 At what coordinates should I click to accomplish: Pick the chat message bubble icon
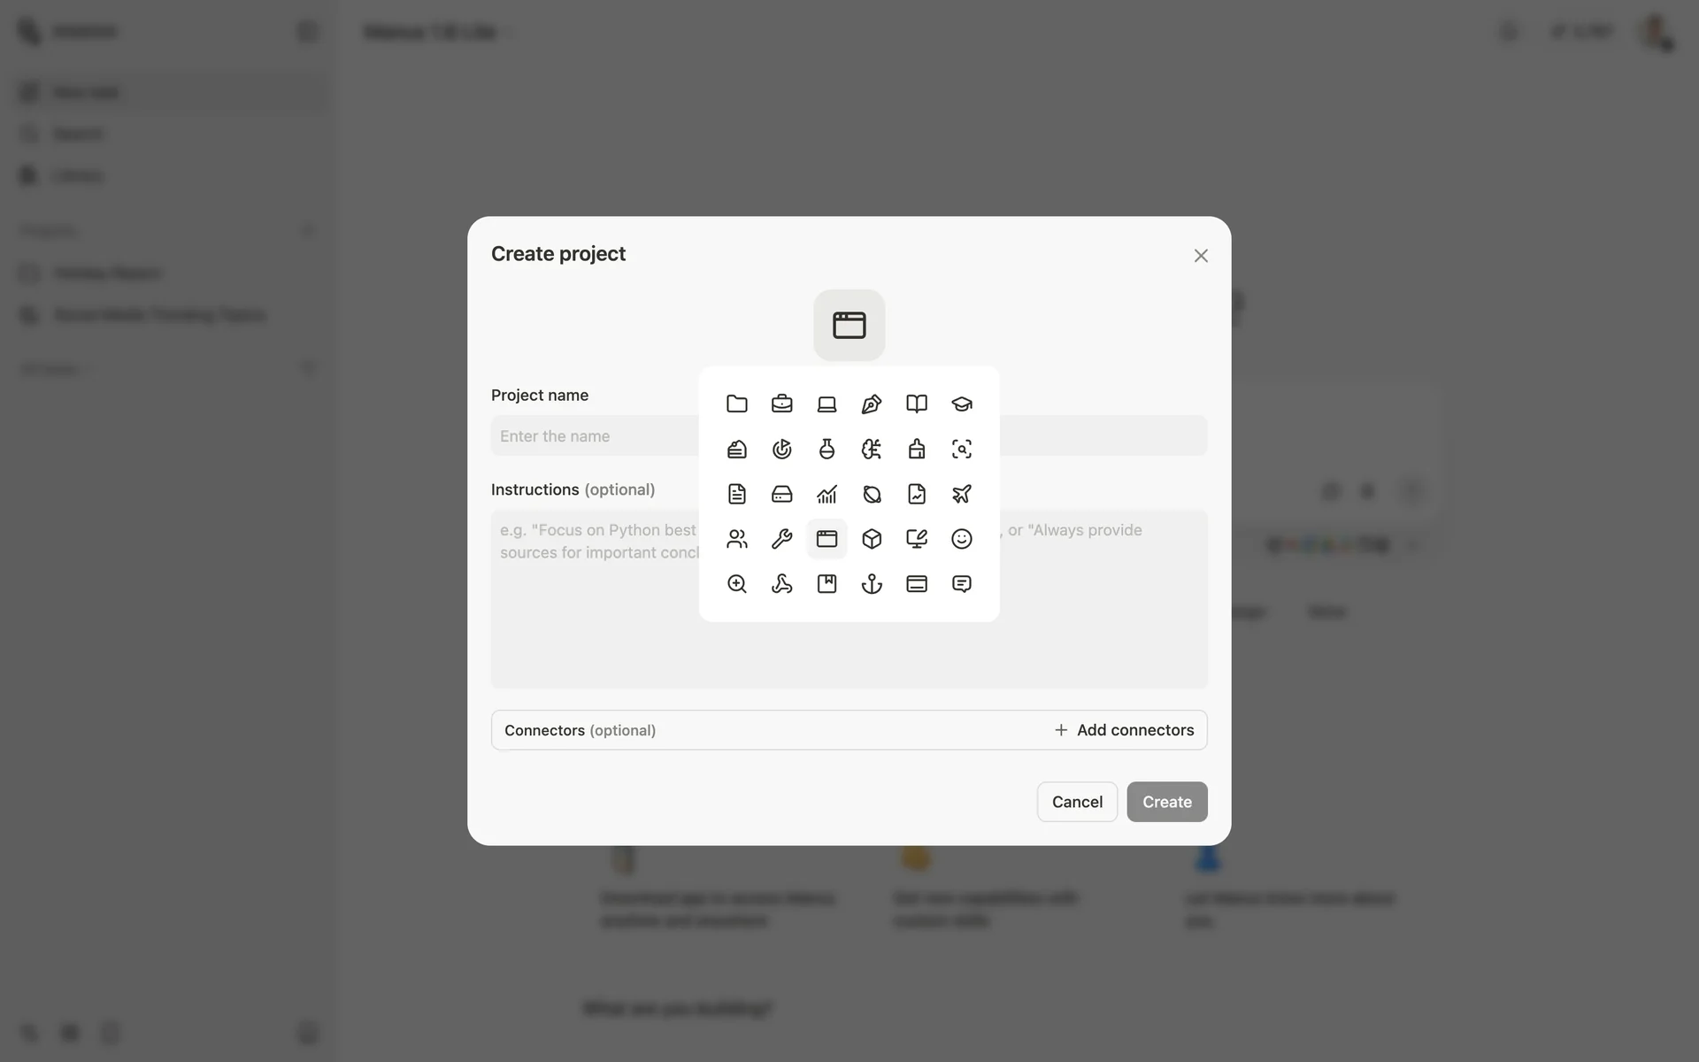(961, 584)
